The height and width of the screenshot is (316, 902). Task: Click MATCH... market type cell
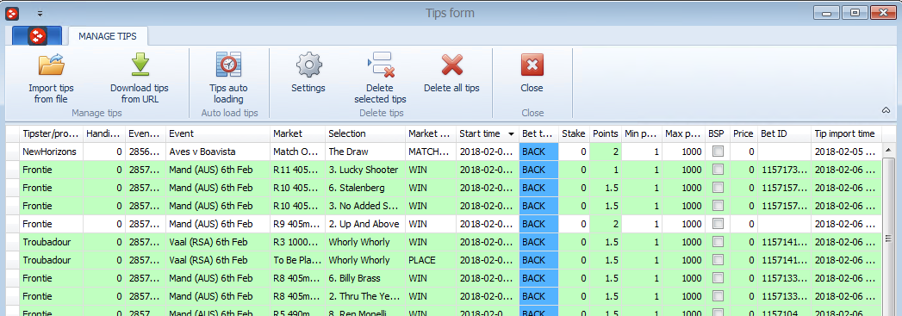(431, 152)
